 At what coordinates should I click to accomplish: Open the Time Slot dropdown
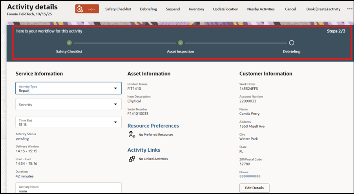[68, 122]
